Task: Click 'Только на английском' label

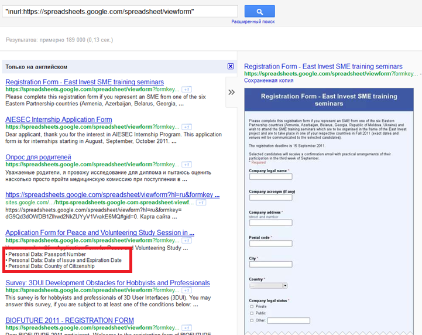Action: point(36,67)
